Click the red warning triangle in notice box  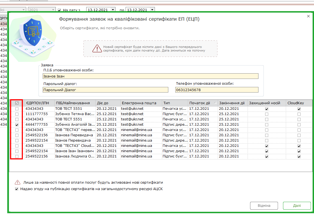97,48
